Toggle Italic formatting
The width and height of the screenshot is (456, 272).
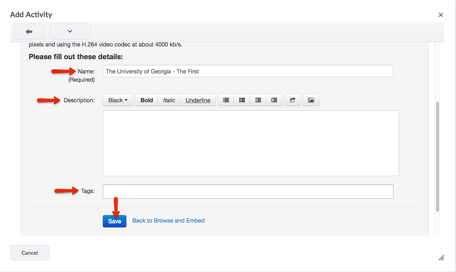point(169,100)
